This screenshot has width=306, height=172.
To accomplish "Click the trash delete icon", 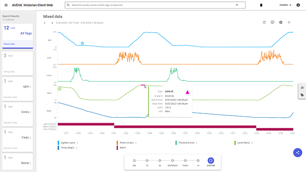I will click(261, 5).
